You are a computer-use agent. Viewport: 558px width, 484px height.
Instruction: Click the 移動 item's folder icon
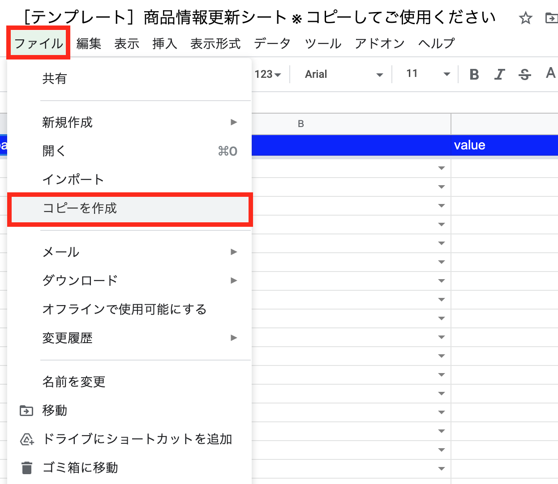pyautogui.click(x=27, y=410)
